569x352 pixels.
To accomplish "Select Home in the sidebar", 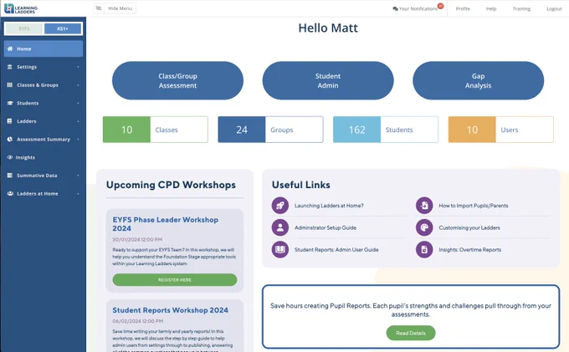I will 44,48.
